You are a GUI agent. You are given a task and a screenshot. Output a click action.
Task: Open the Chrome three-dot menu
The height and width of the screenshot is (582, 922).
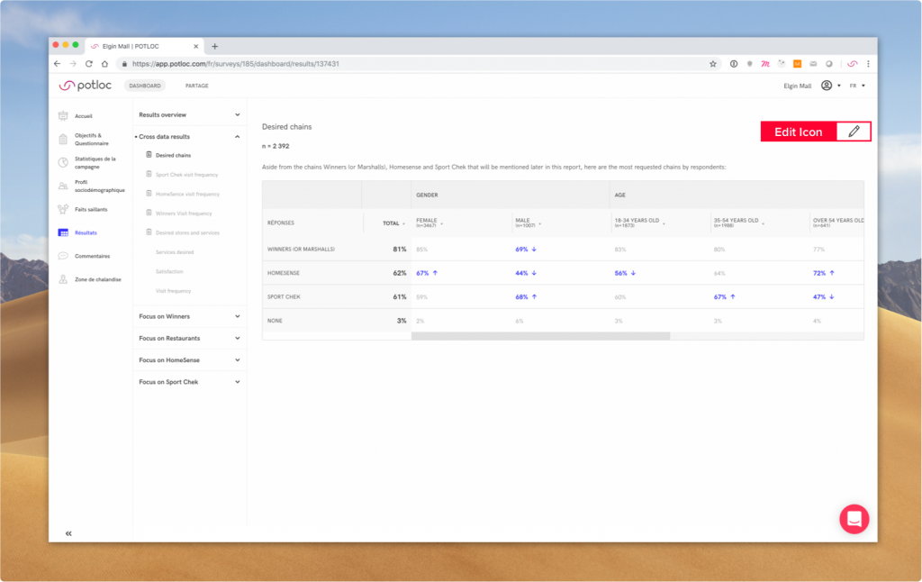point(868,64)
